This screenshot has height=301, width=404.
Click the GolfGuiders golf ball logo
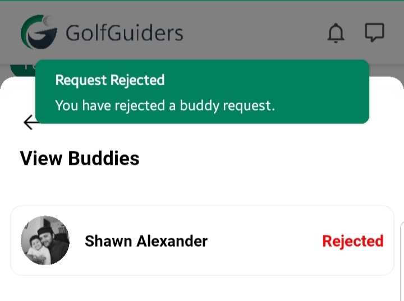click(x=39, y=33)
